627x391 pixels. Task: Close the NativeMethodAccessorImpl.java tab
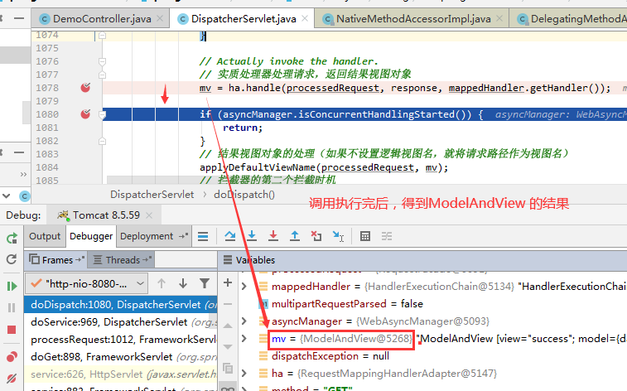(x=499, y=18)
